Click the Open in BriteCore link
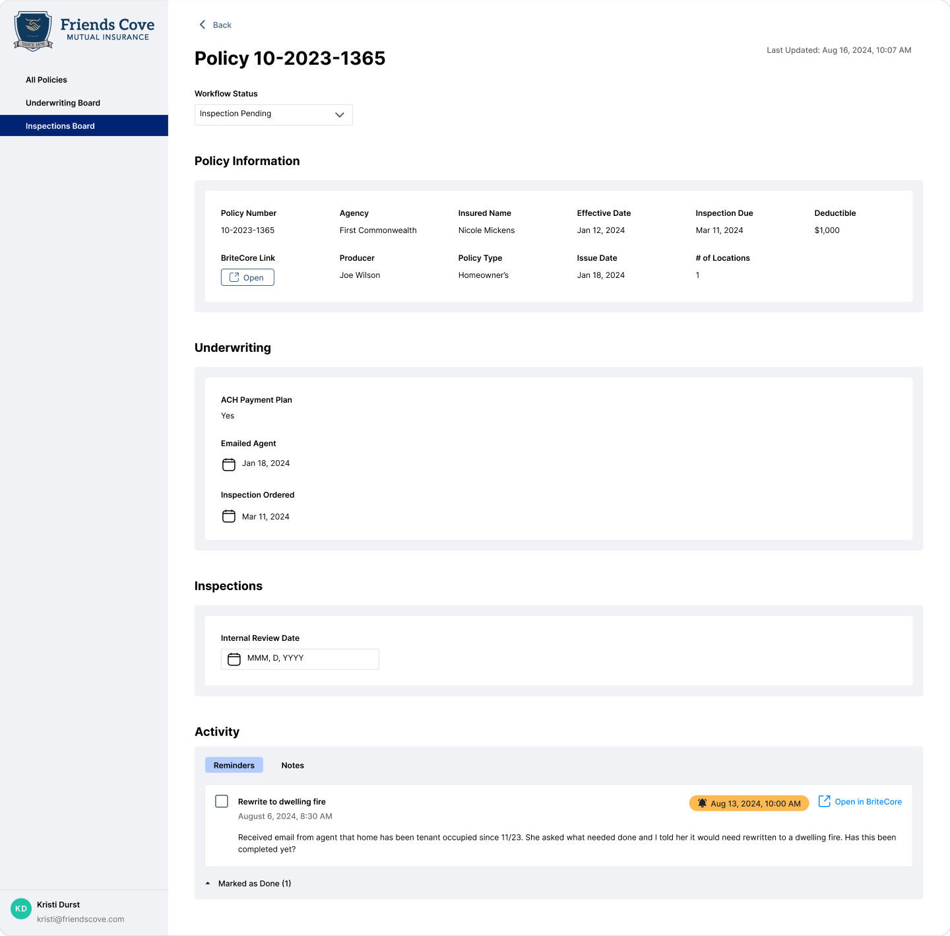 [868, 802]
